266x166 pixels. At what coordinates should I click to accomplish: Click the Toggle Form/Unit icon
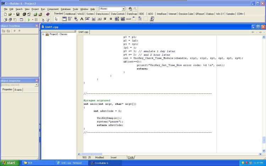[15, 19]
